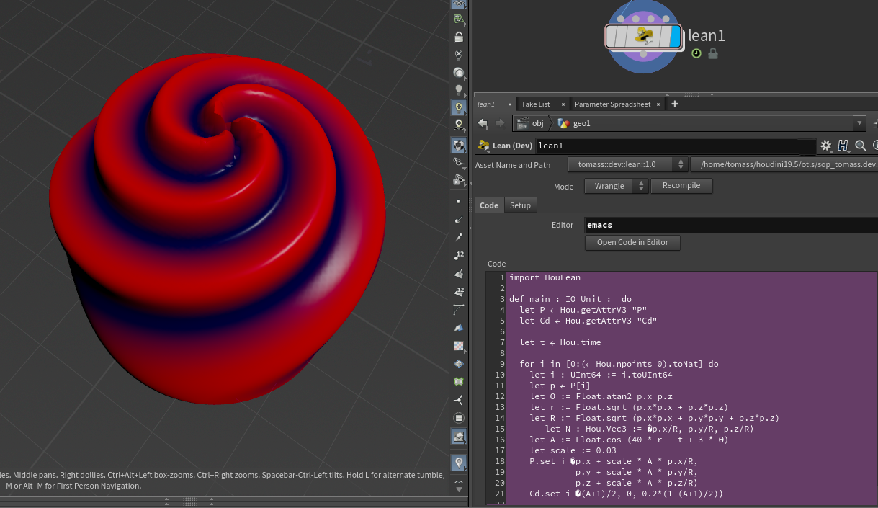Switch to the lean1 parameter tab
The width and height of the screenshot is (878, 508).
click(486, 104)
